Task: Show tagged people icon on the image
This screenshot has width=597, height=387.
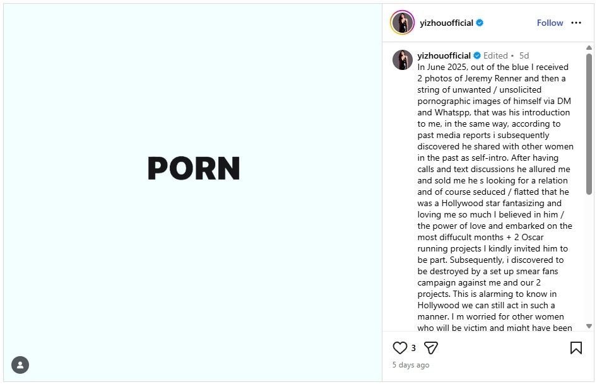Action: tap(20, 365)
